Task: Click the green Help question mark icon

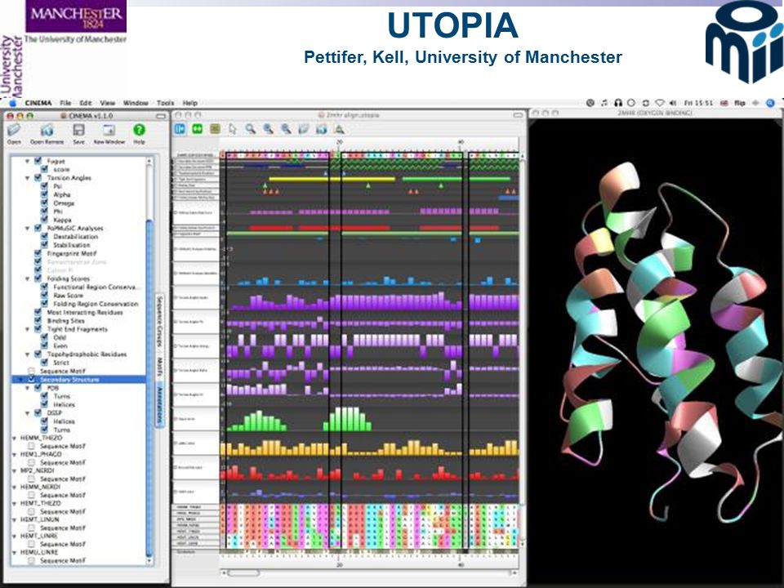Action: coord(139,130)
